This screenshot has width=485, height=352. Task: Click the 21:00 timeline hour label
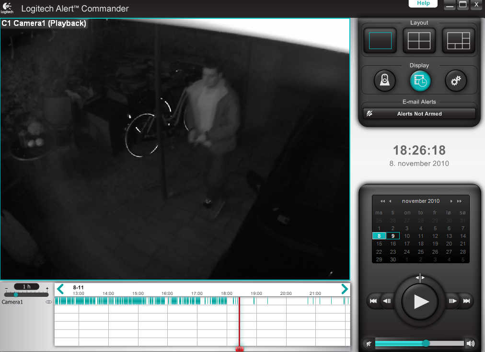[315, 293]
